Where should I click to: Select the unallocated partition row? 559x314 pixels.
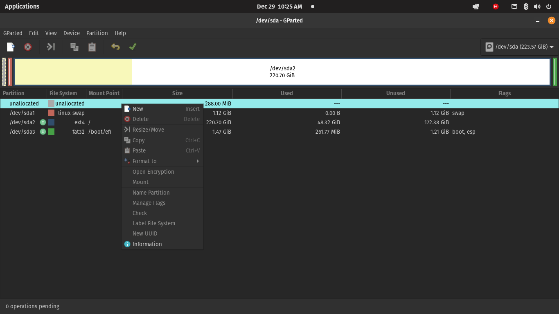(x=279, y=103)
